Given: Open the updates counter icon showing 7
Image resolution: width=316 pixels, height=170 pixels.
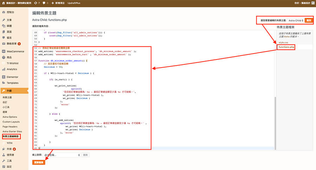Looking at the screenshot, I should pos(36,3).
